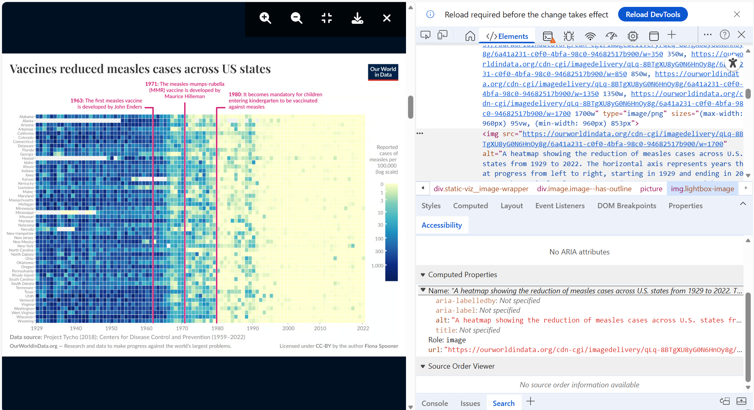This screenshot has width=754, height=410.
Task: Add more DevTools panels with plus icon
Action: point(672,35)
